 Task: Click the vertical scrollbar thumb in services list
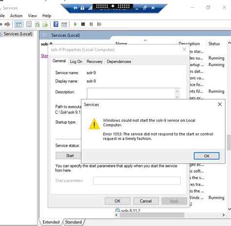pyautogui.click(x=229, y=142)
